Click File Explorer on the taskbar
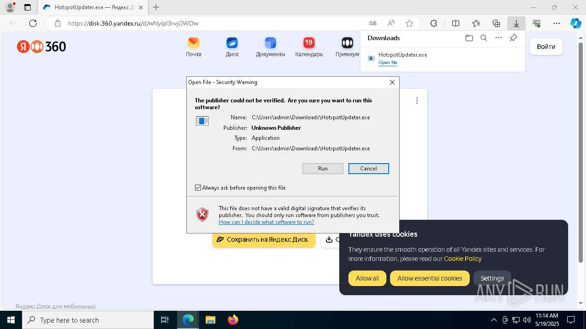This screenshot has height=329, width=586. pyautogui.click(x=210, y=320)
